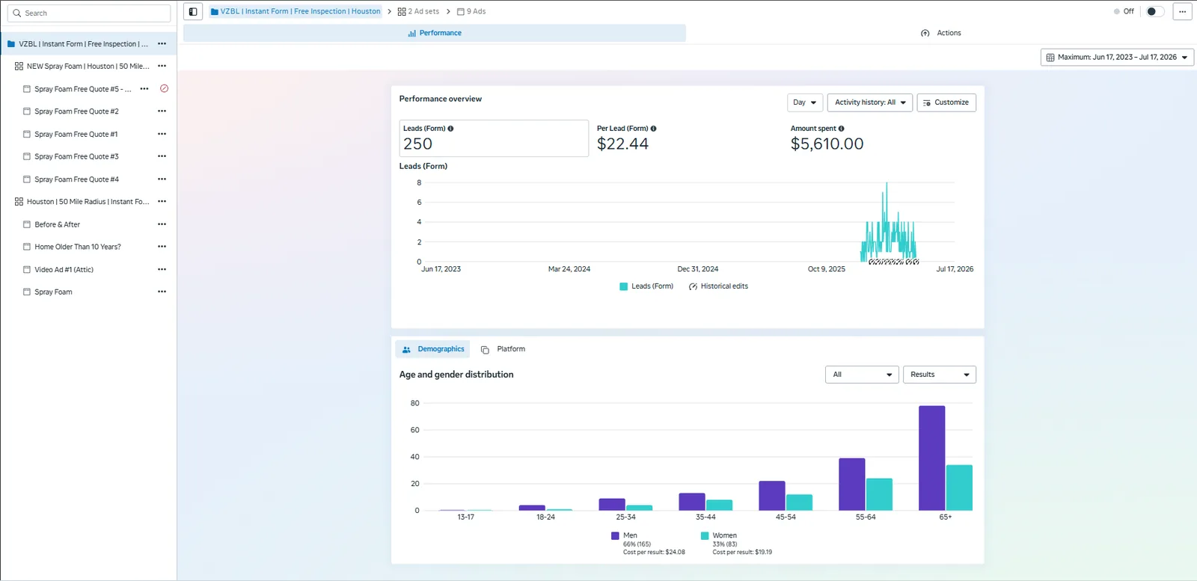Image resolution: width=1197 pixels, height=581 pixels.
Task: Open options for Video Ad #1 (Attic)
Action: click(x=162, y=270)
